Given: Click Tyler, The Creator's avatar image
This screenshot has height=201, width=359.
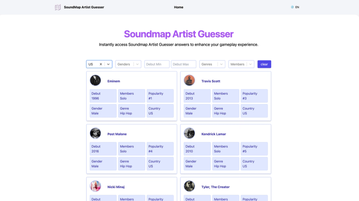Looking at the screenshot, I should click(x=189, y=186).
